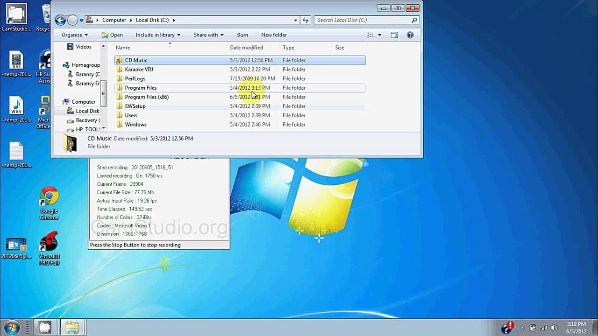Launch Google Chrome from the desktop

49,203
